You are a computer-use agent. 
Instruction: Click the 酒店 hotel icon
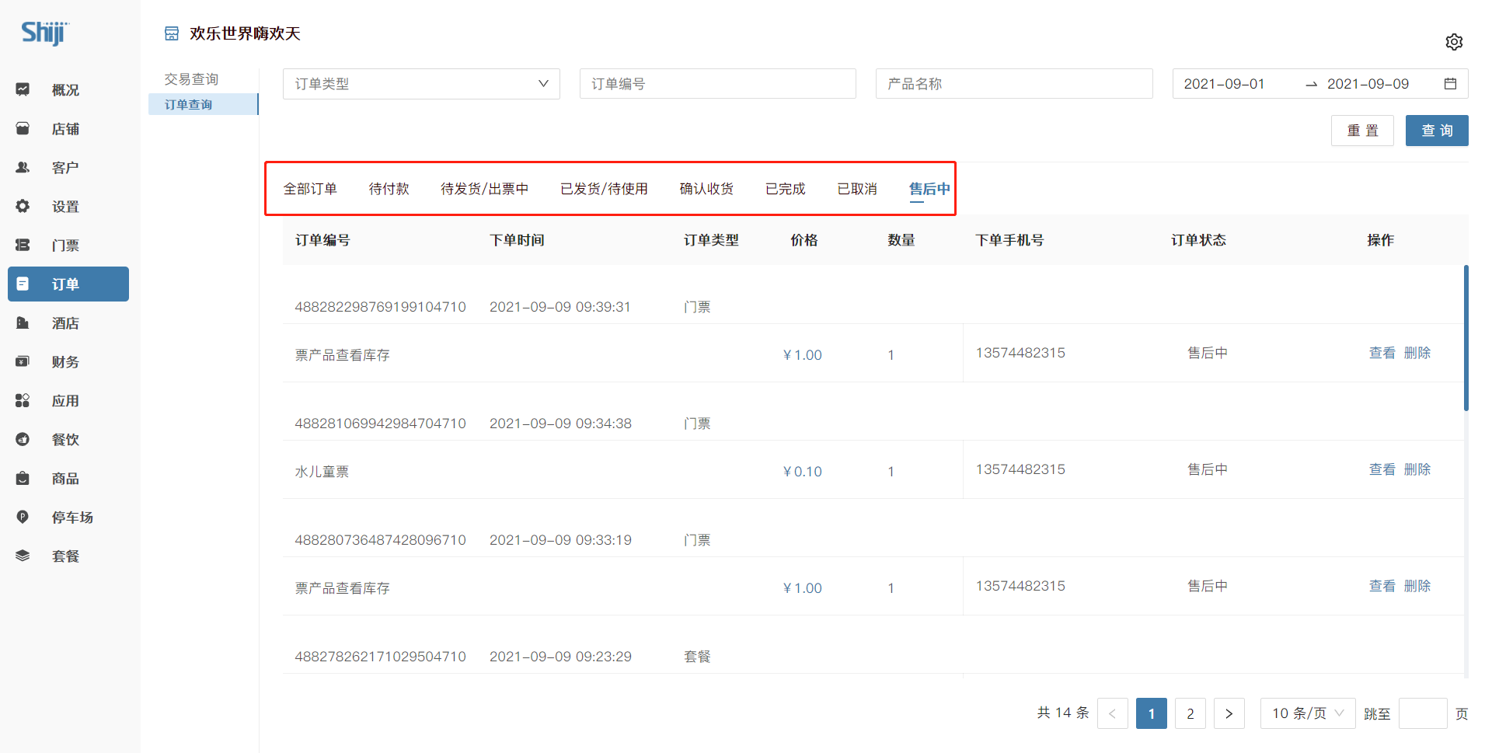23,322
